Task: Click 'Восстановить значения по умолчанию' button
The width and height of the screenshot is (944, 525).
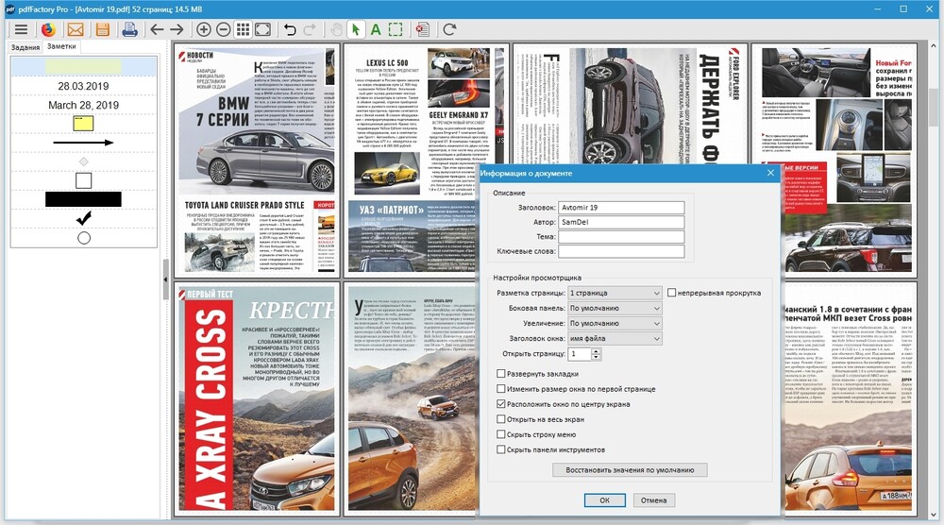Action: [629, 469]
